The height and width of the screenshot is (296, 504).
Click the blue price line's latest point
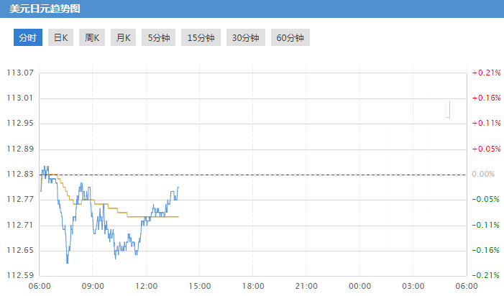pos(178,188)
